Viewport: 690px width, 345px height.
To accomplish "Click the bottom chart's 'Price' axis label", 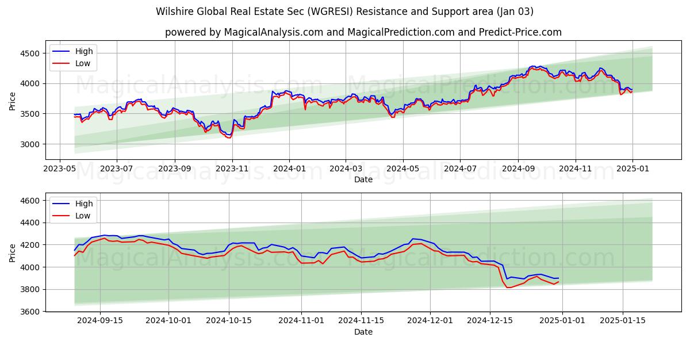I will [x=13, y=252].
